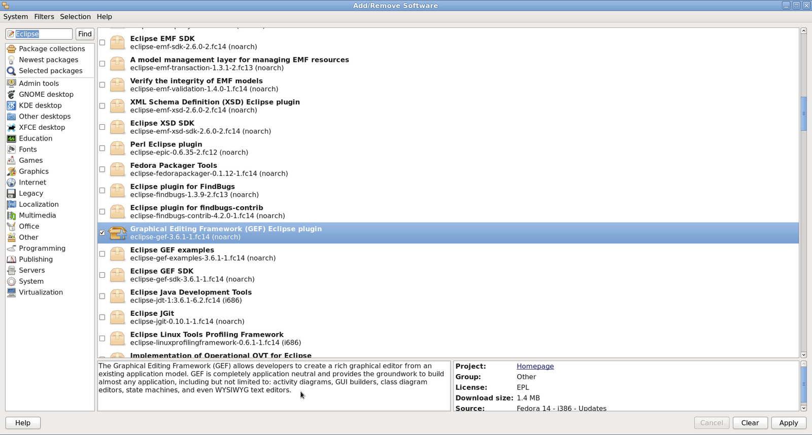812x435 pixels.
Task: Uncheck the Graphical Editing Framework GEF checkbox
Action: pyautogui.click(x=102, y=233)
